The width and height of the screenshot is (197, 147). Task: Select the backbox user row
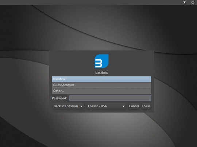coord(101,79)
